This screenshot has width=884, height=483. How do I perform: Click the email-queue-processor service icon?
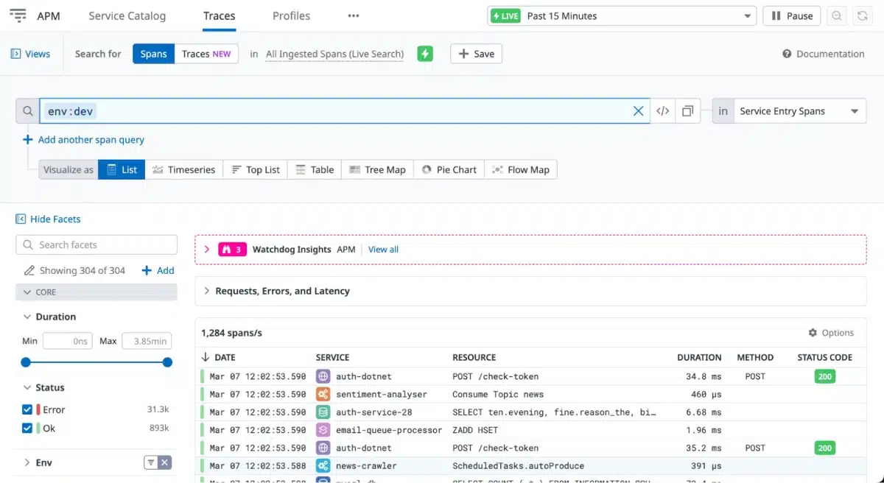click(323, 430)
